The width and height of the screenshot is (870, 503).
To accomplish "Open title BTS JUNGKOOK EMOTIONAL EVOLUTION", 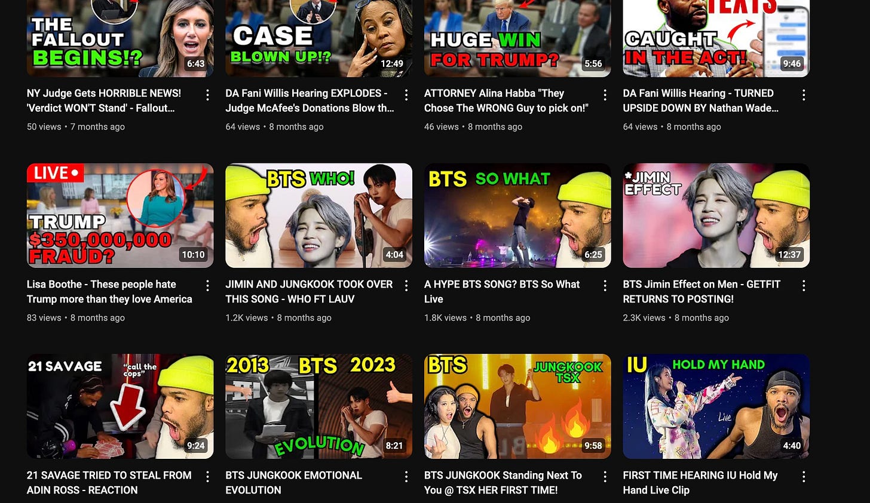I will click(x=294, y=483).
